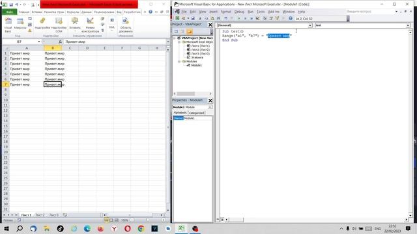Open the Вид ribbon tab
This screenshot has height=234, width=417.
[x=119, y=12]
